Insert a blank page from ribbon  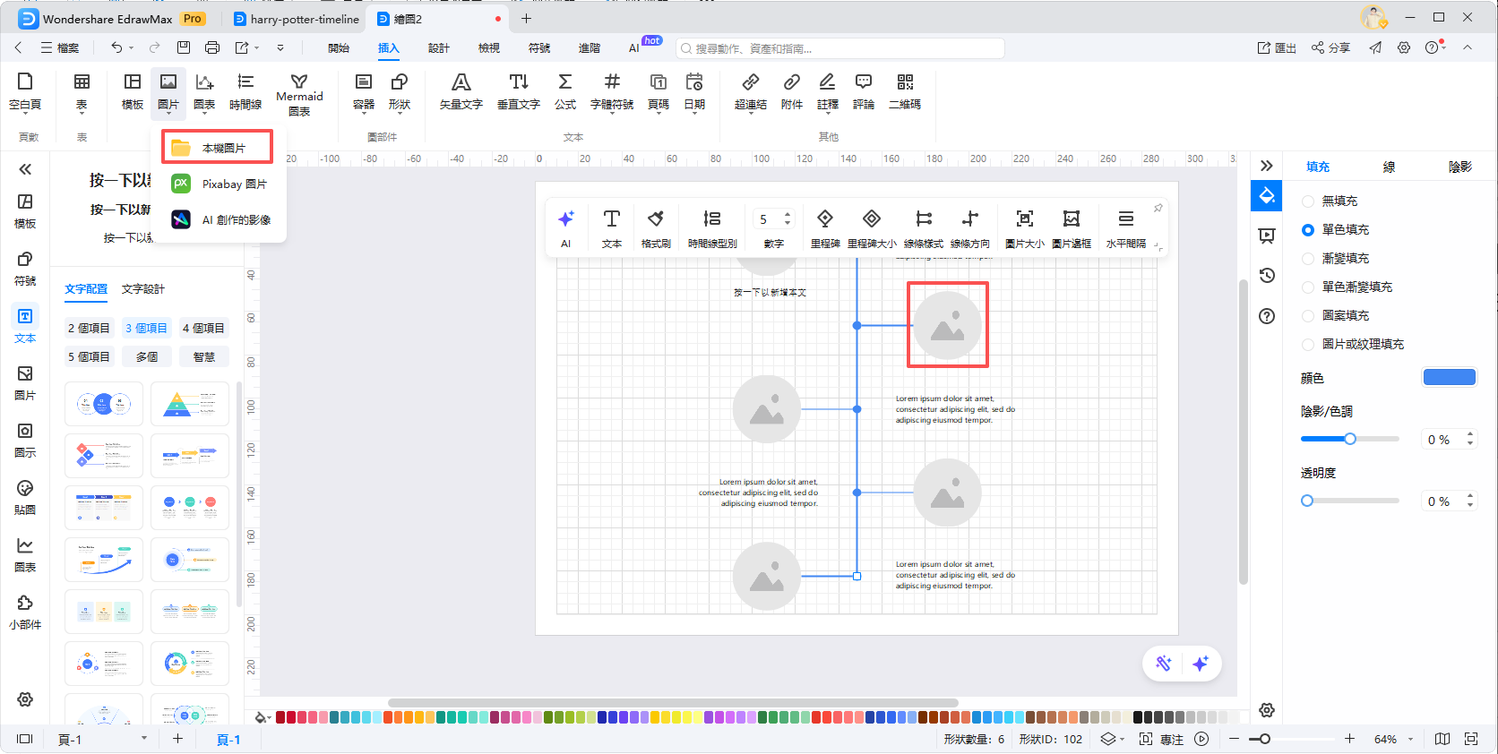pyautogui.click(x=25, y=91)
